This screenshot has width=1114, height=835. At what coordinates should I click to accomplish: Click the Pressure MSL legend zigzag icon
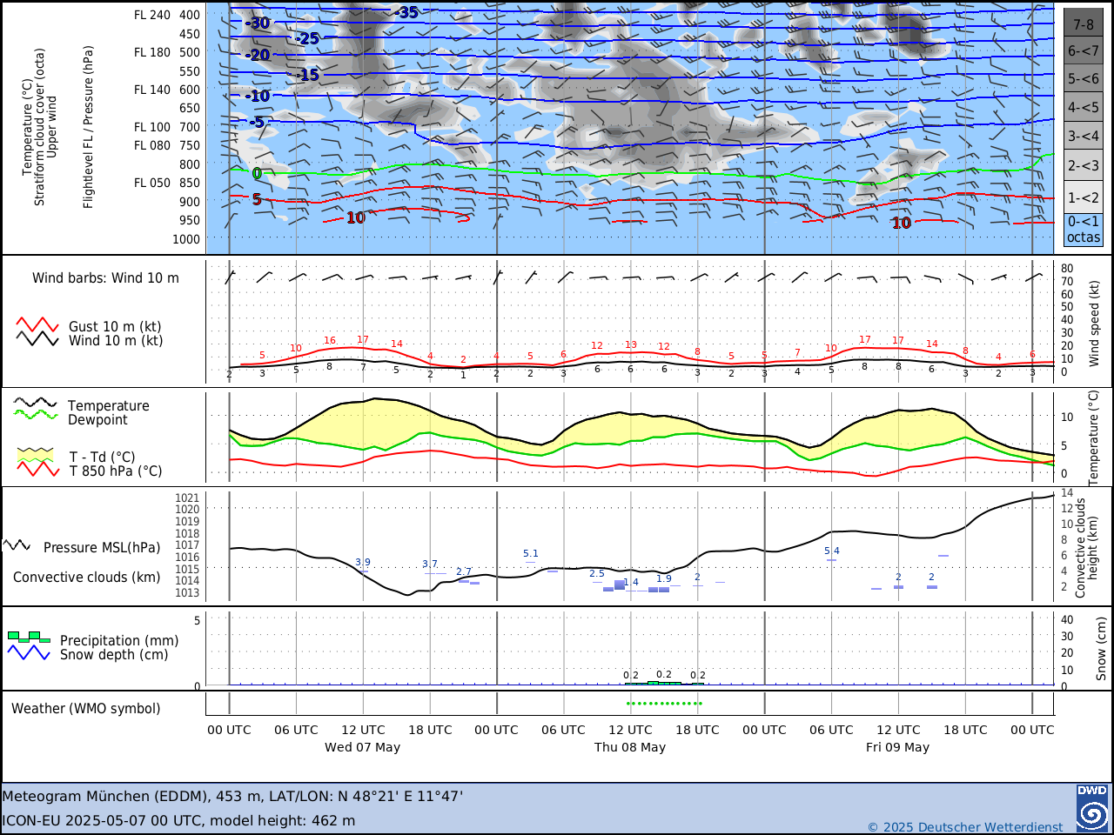coord(17,545)
